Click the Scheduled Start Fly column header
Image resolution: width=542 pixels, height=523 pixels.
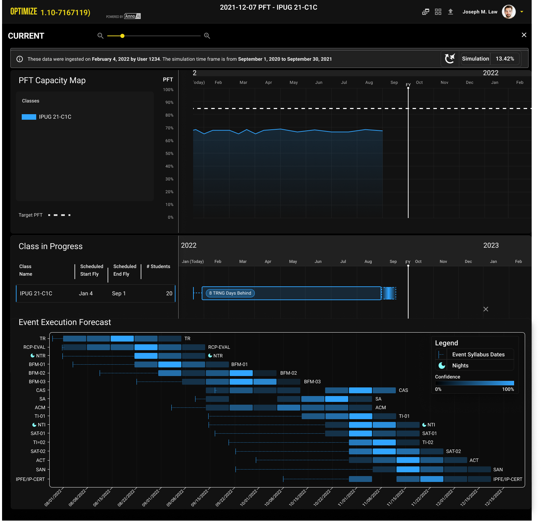pos(91,270)
